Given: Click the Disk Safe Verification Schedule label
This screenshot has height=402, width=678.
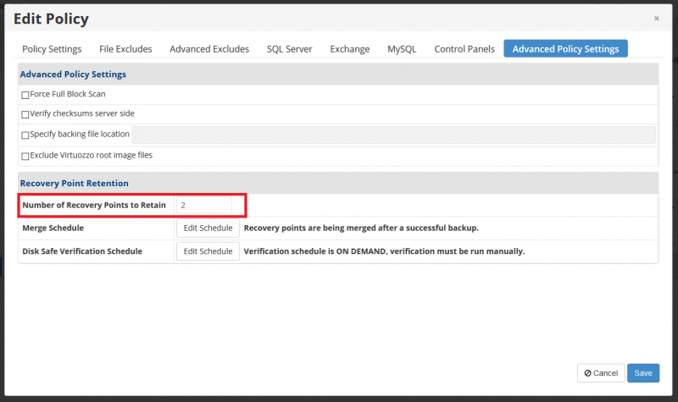Looking at the screenshot, I should pyautogui.click(x=82, y=251).
